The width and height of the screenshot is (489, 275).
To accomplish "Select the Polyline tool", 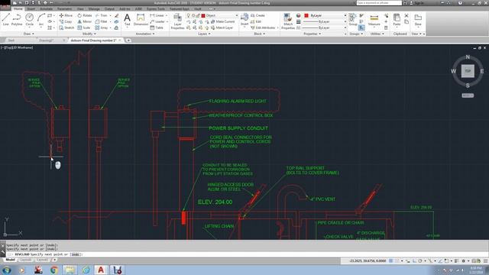I will pyautogui.click(x=17, y=19).
